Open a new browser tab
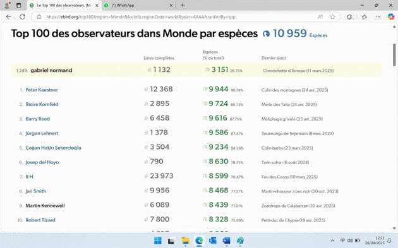The image size is (398, 248). [183, 5]
